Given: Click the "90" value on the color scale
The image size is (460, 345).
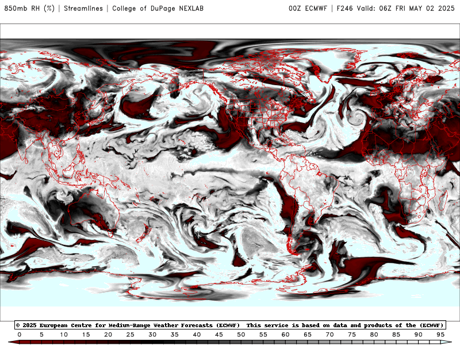Looking at the screenshot, I should (x=419, y=335).
